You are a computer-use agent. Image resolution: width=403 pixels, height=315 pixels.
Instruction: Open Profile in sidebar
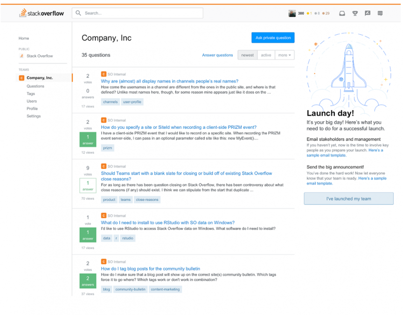32,109
